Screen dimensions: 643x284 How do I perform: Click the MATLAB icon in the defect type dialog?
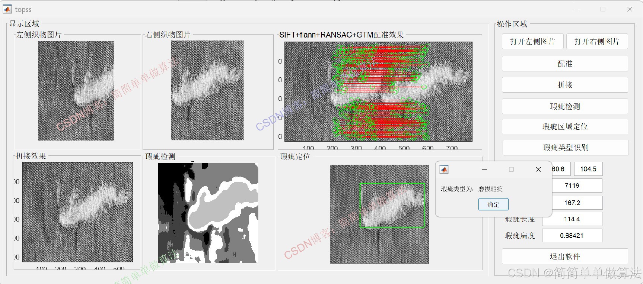click(x=444, y=170)
